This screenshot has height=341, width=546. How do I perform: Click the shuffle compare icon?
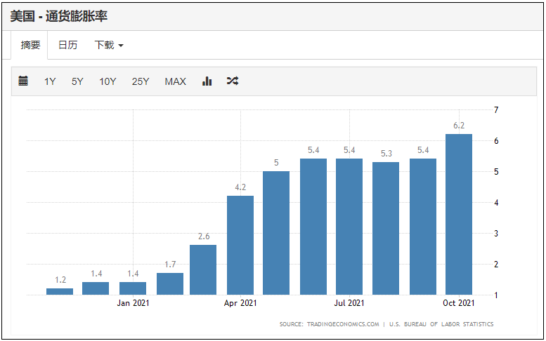point(233,81)
